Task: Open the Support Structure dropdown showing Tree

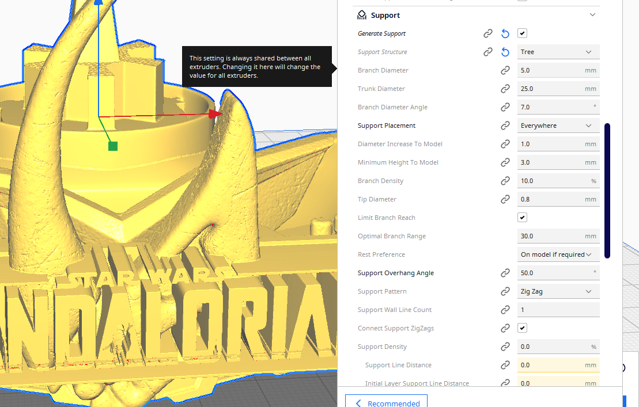Action: (558, 52)
